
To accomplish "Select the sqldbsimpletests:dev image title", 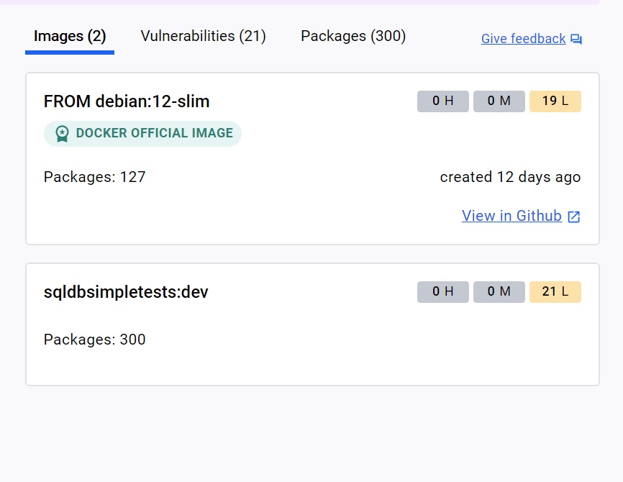I will [126, 292].
